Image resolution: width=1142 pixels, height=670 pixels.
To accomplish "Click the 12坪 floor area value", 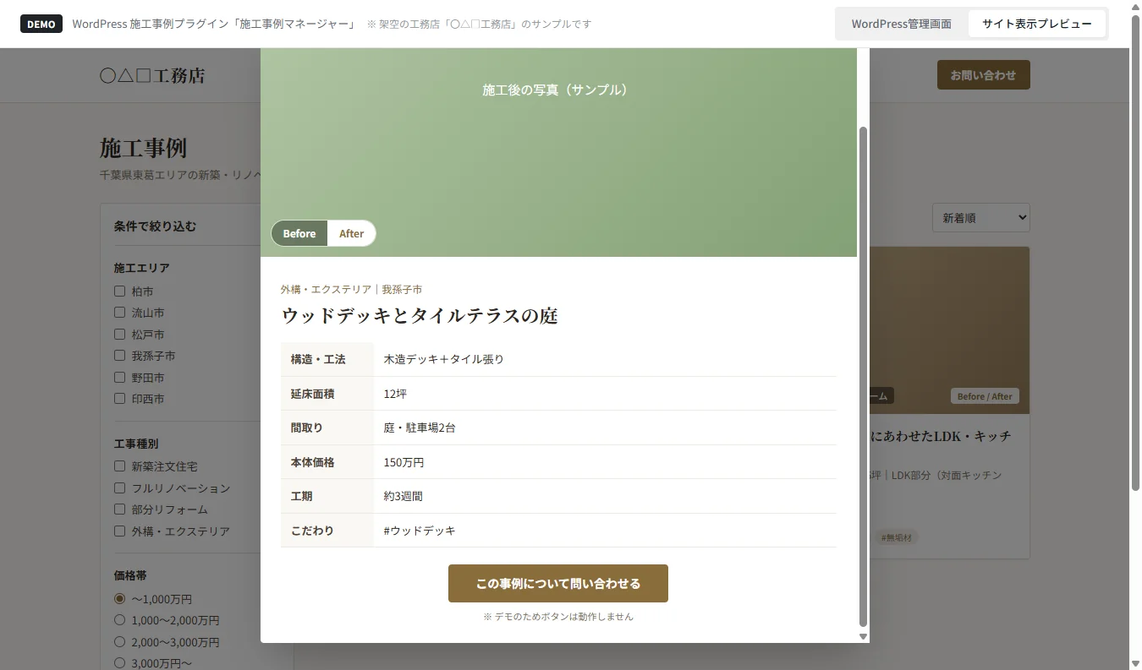I will [x=395, y=394].
